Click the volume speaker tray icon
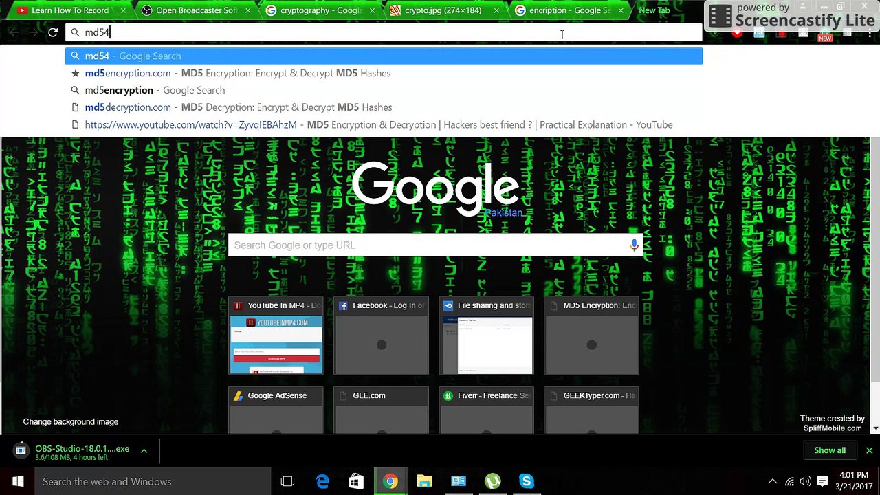Image resolution: width=880 pixels, height=495 pixels. [805, 481]
